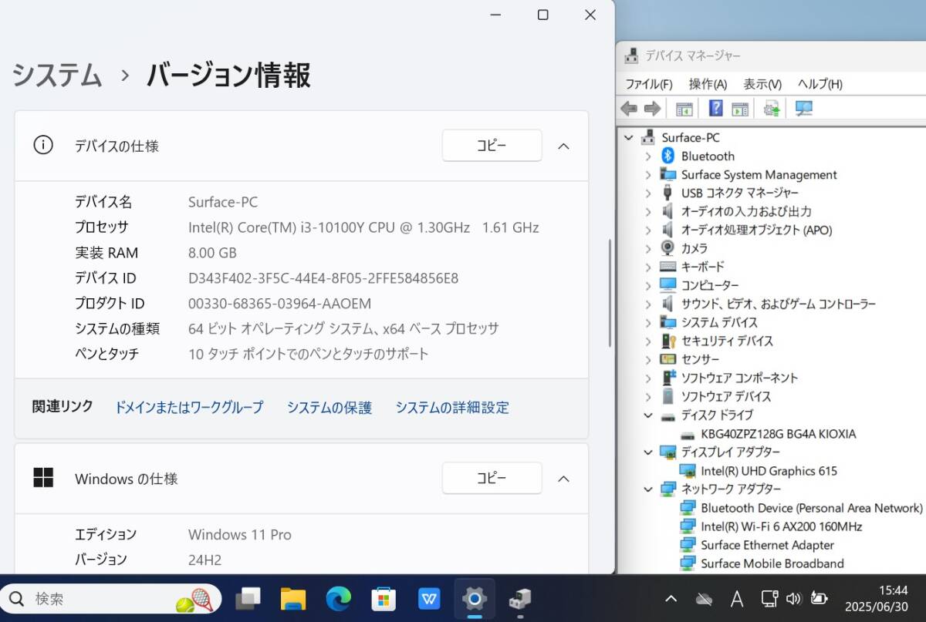This screenshot has width=926, height=622.
Task: Open the 操作(A) menu
Action: pos(708,84)
